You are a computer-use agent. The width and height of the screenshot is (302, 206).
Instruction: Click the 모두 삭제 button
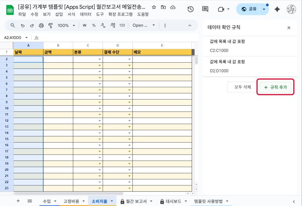coord(242,87)
